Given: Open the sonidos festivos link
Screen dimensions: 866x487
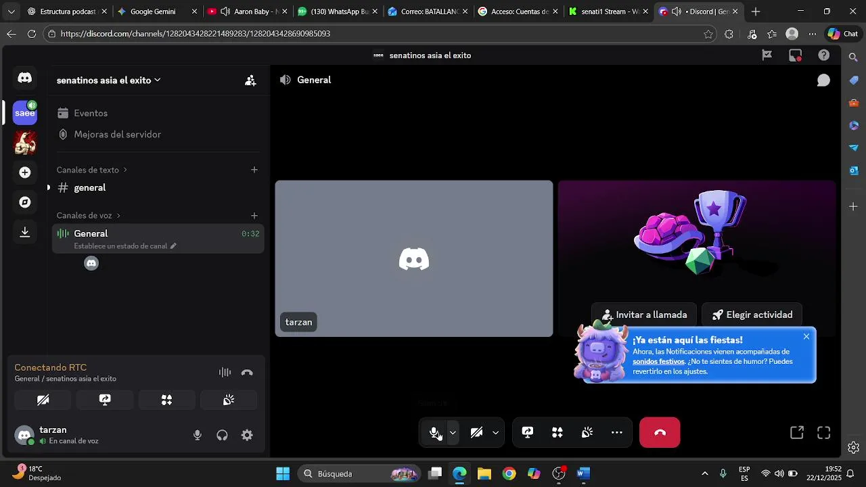Looking at the screenshot, I should point(658,361).
